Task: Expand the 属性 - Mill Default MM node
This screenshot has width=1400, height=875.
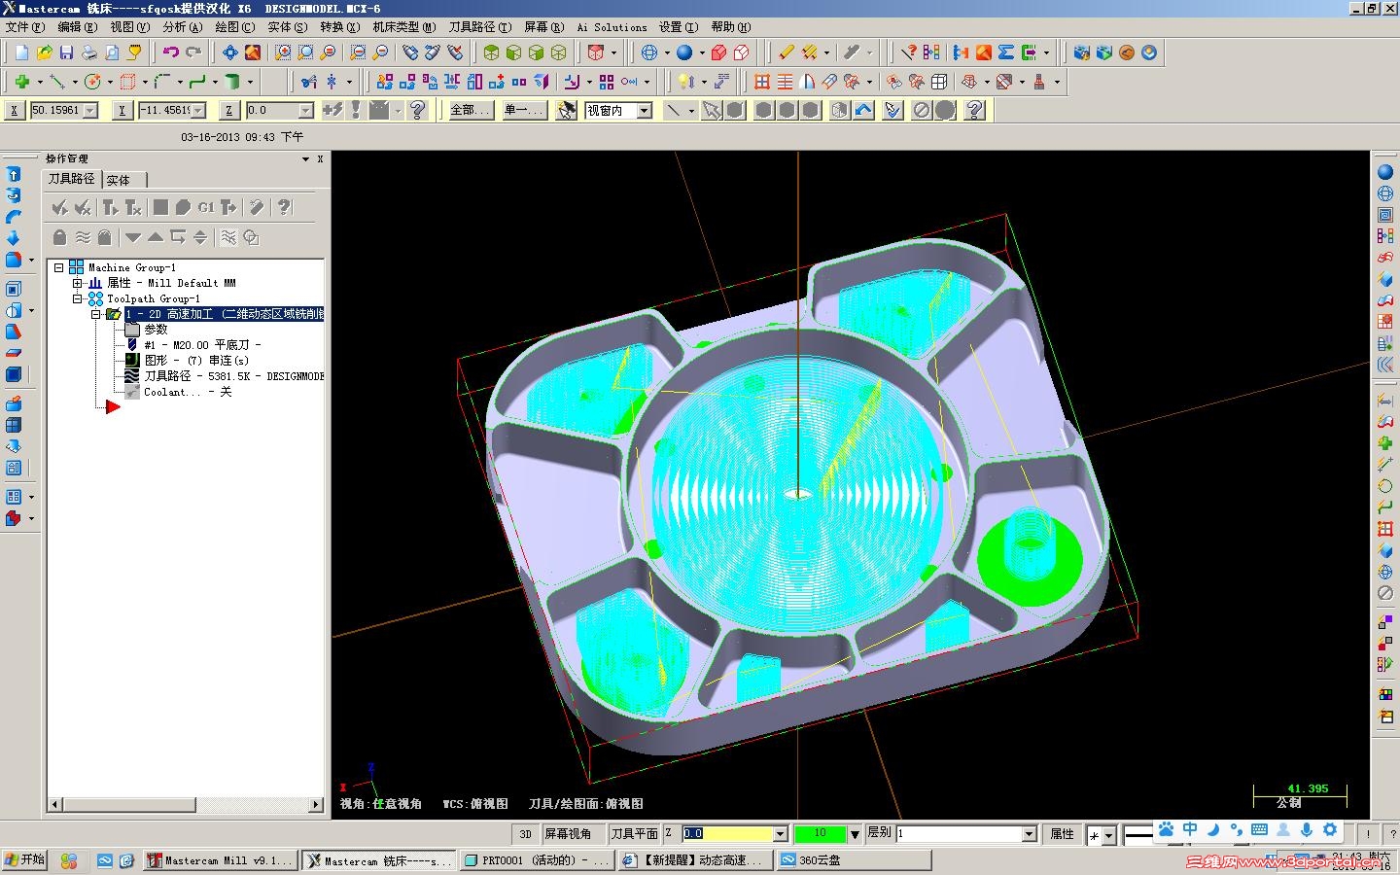Action: coord(77,283)
